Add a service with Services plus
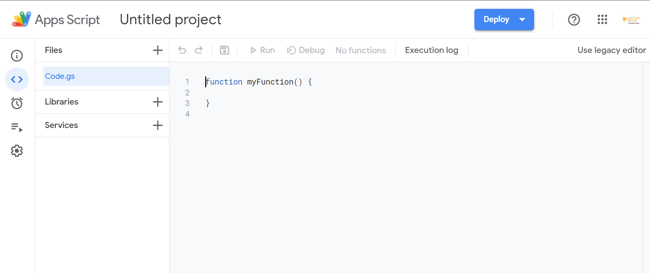 [158, 125]
